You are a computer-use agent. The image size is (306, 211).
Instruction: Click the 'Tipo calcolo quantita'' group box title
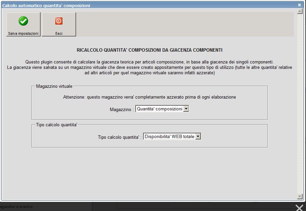[x=56, y=125]
